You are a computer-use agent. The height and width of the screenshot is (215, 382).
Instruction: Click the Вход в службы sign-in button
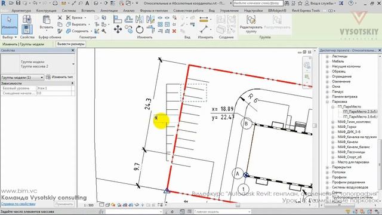click(320, 4)
